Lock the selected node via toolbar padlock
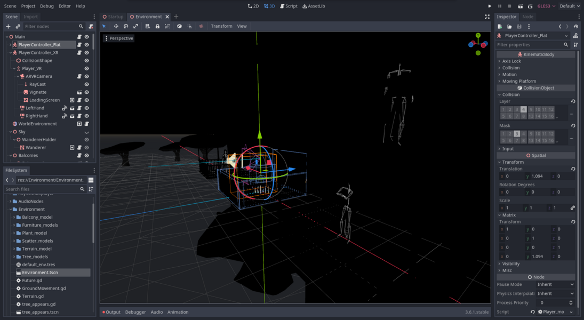Screen dimensions: 584x320 158,26
